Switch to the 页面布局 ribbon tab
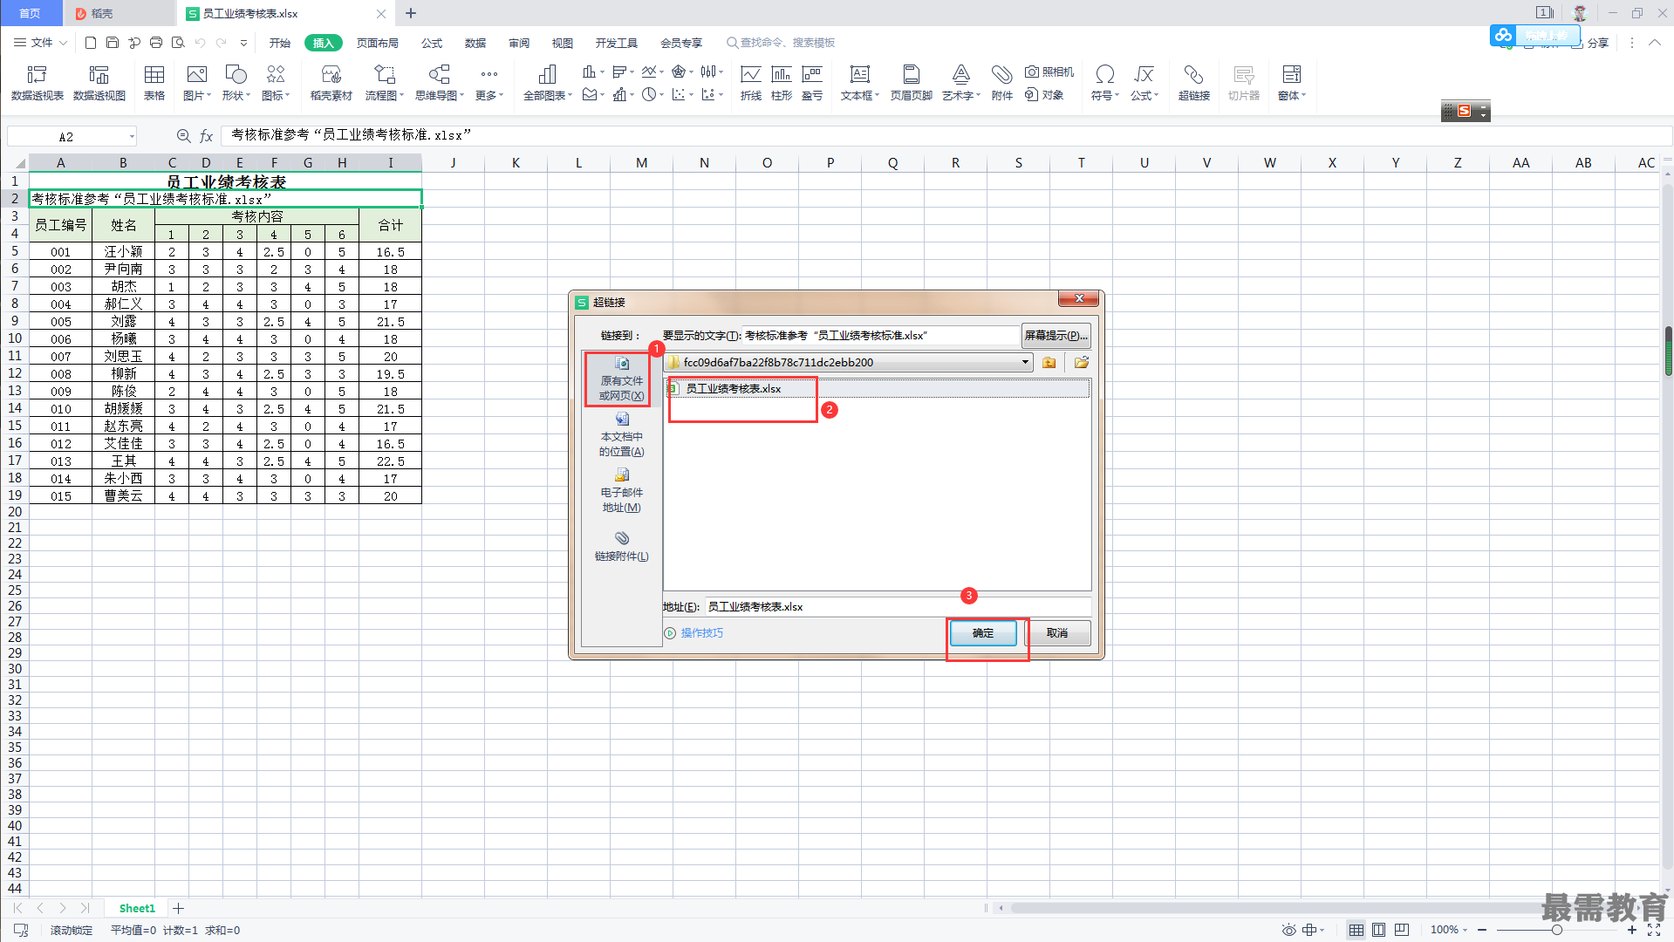The image size is (1674, 942). pyautogui.click(x=378, y=43)
